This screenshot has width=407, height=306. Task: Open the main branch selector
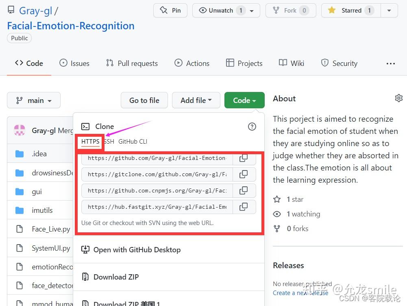pyautogui.click(x=34, y=100)
